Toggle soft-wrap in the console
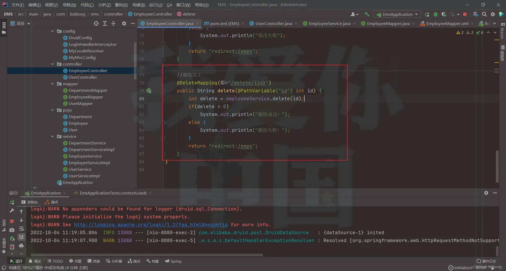Viewport: 506px width, 271px height. [x=21, y=229]
